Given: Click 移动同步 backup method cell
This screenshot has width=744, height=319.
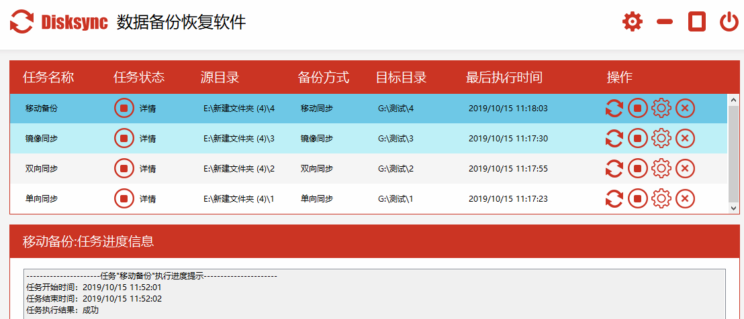Looking at the screenshot, I should (317, 109).
